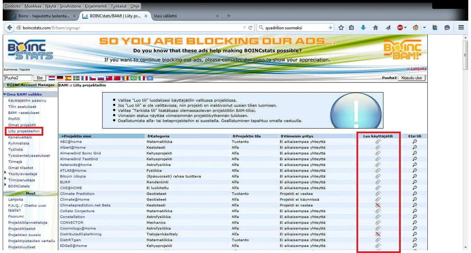471x253 pixels.
Task: Switch language with the Swedish flag
Action: pos(76,78)
